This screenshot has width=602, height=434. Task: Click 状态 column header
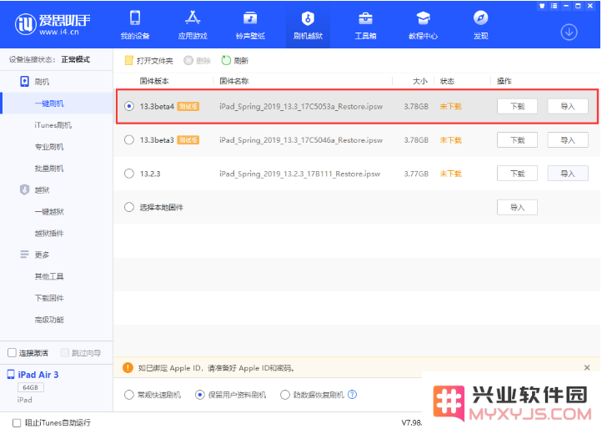pos(447,81)
